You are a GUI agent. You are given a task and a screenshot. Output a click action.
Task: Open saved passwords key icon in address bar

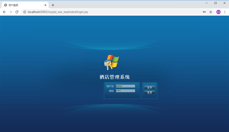pyautogui.click(x=204, y=12)
